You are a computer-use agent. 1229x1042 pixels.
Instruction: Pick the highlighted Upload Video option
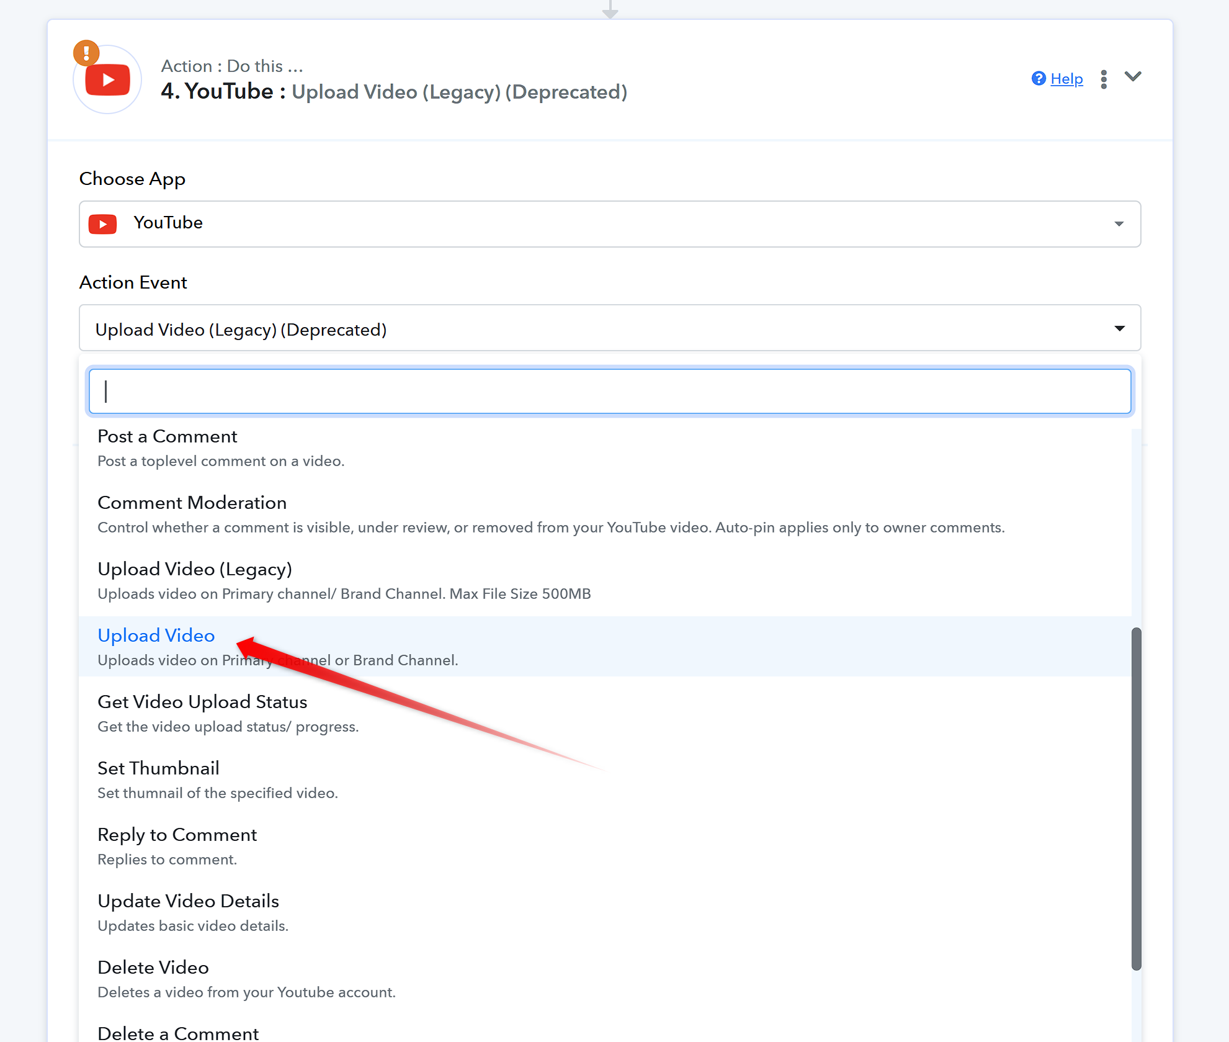coord(605,647)
